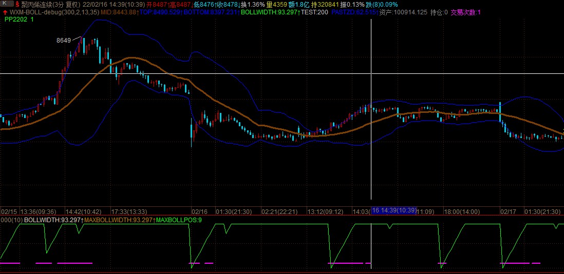Click the 02/16 date marker on time axis

pos(200,211)
